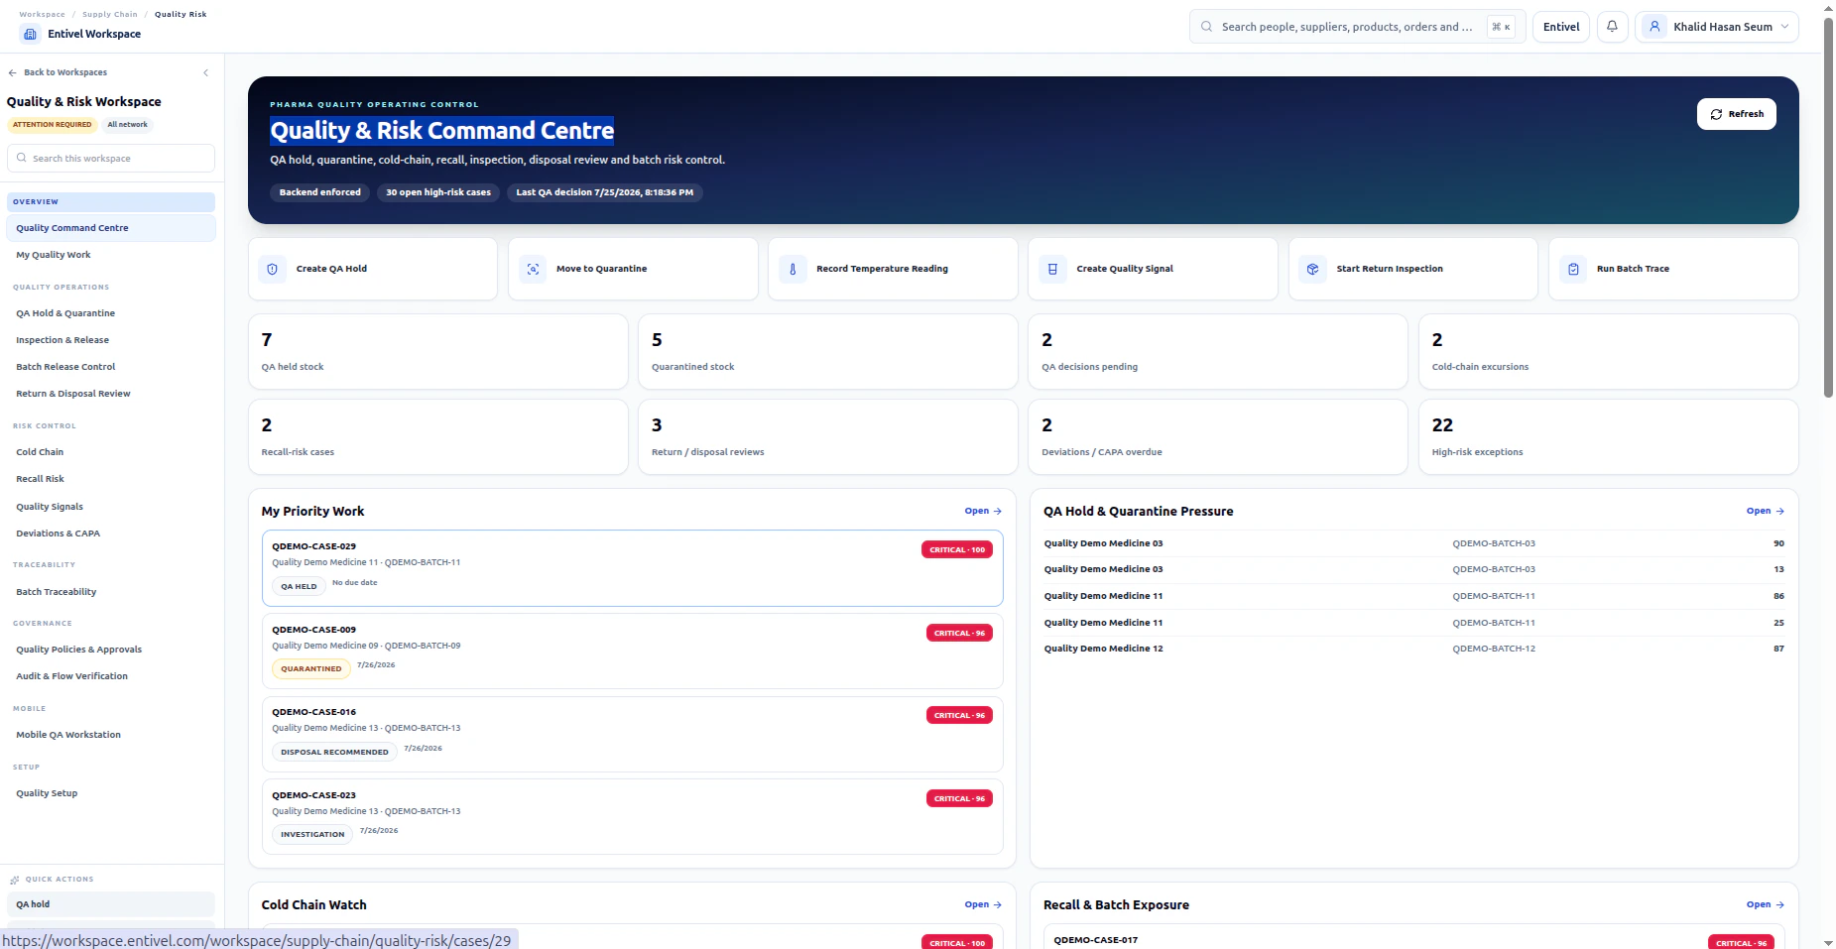The height and width of the screenshot is (949, 1836).
Task: Click the QA held stock tile
Action: pos(437,352)
